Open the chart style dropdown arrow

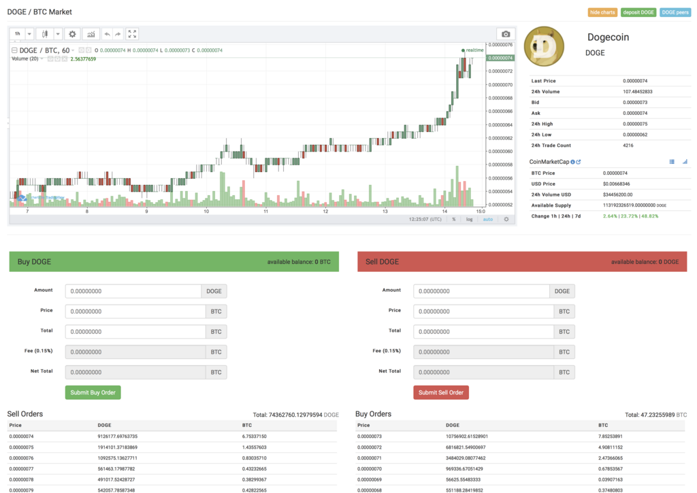tap(58, 34)
